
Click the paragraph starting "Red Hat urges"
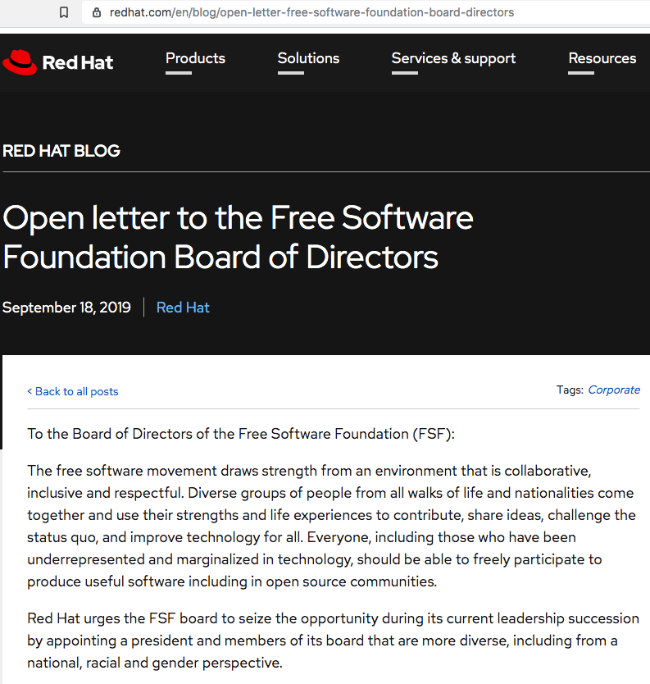(333, 641)
